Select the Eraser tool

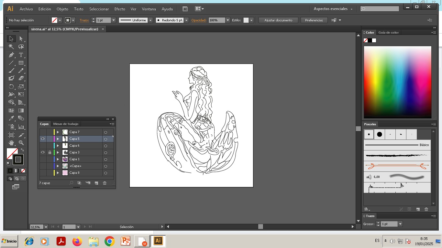21,78
